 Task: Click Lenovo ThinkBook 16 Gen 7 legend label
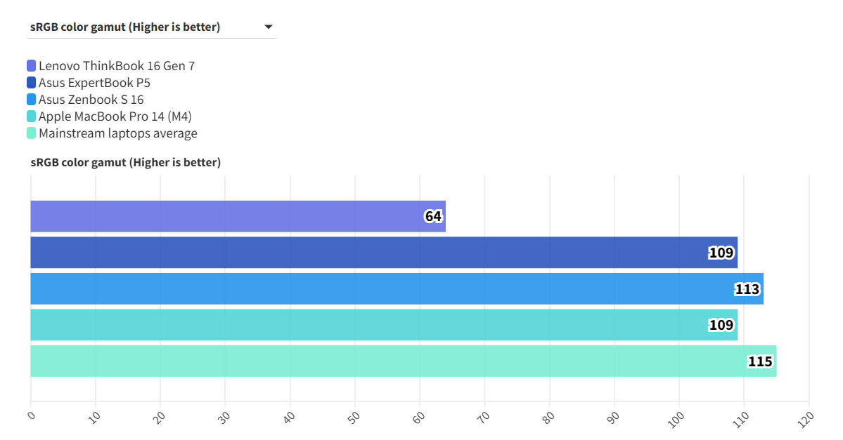117,66
